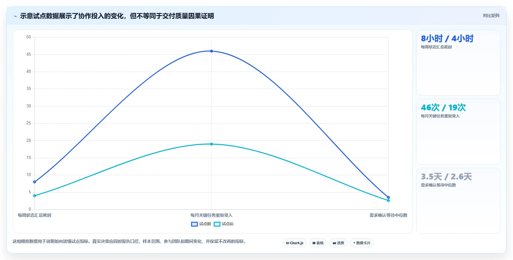Click the 每周状态汇总耗时 card caption
Viewport: 513px width, 260px height.
(436, 47)
